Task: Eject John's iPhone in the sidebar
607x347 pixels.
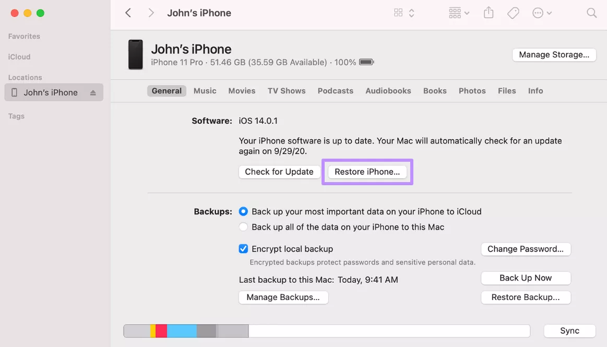Action: pyautogui.click(x=93, y=93)
